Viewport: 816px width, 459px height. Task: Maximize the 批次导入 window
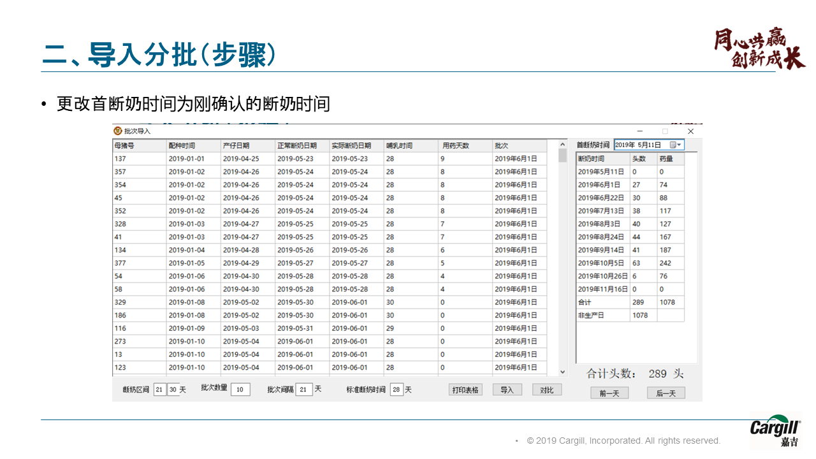tap(665, 131)
